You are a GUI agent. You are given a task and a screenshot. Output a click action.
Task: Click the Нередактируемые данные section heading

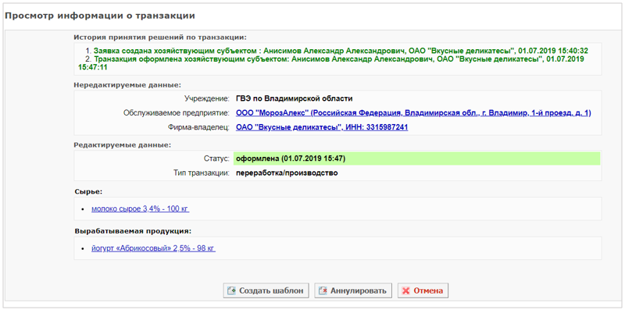pyautogui.click(x=127, y=85)
